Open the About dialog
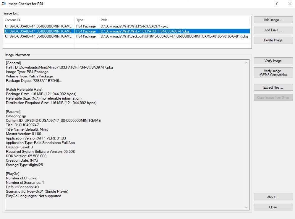The width and height of the screenshot is (295, 219). [273, 197]
